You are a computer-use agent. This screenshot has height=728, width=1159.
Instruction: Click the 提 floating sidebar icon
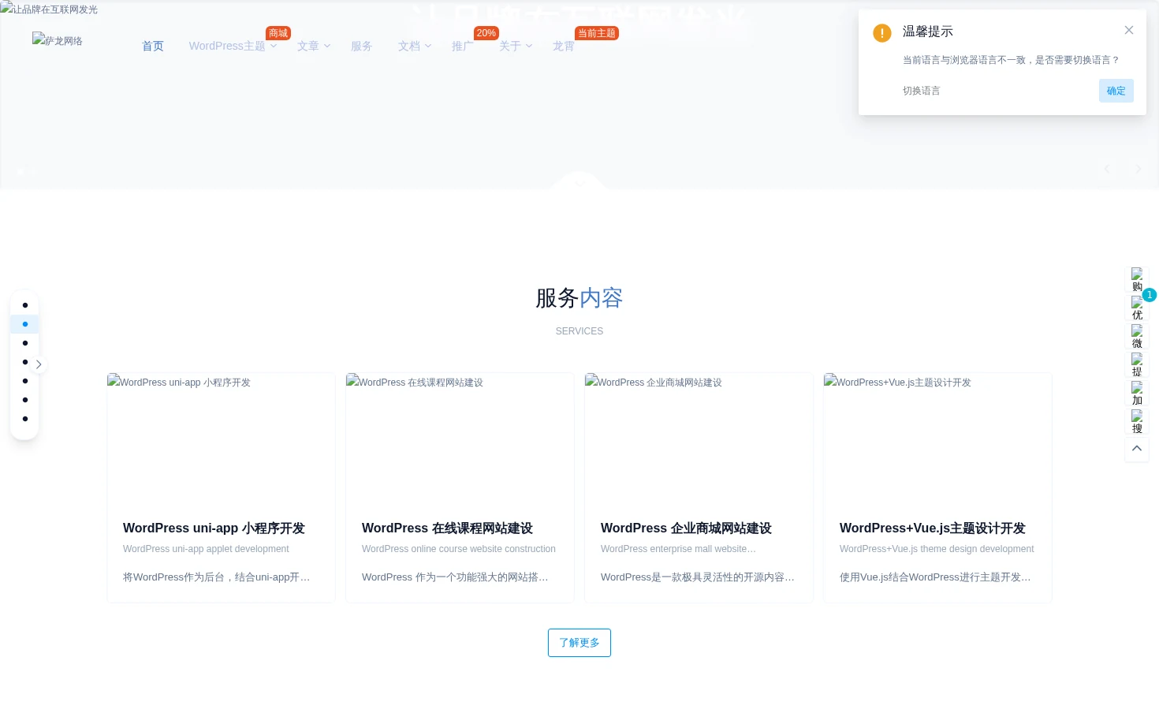(x=1137, y=365)
